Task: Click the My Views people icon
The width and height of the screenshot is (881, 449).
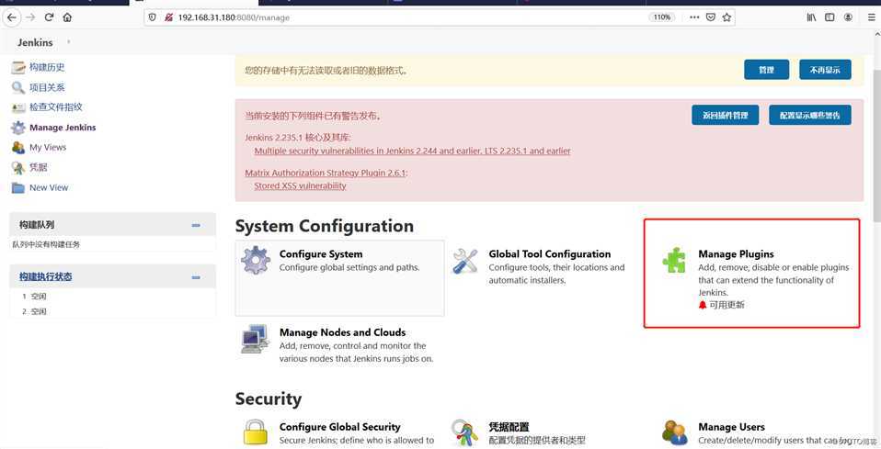Action: click(x=18, y=148)
